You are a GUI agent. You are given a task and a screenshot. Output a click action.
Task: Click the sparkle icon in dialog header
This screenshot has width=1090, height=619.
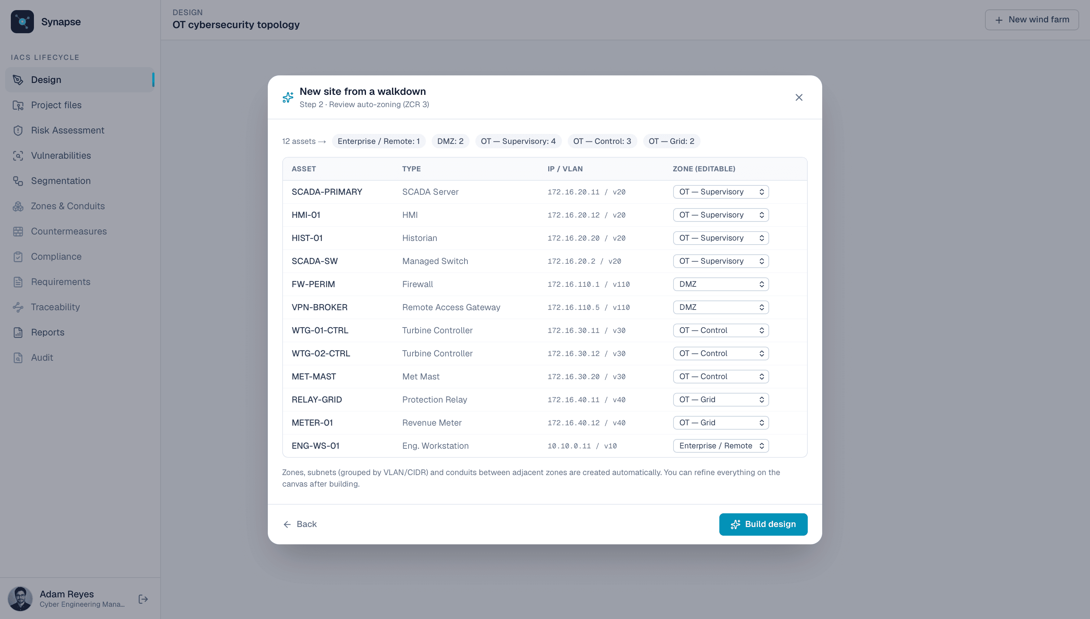tap(288, 97)
